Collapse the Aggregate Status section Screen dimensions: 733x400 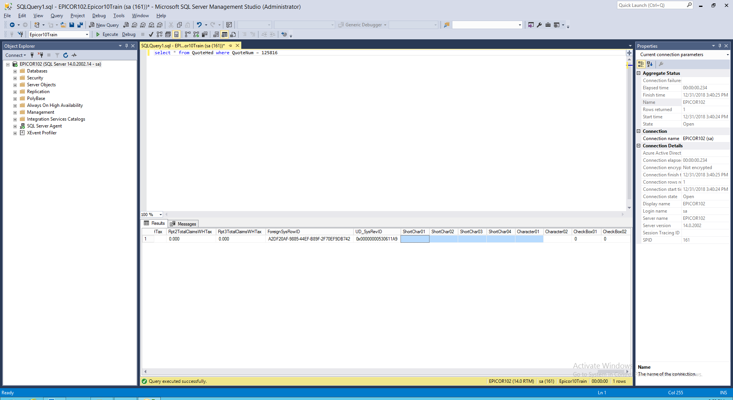pyautogui.click(x=639, y=73)
